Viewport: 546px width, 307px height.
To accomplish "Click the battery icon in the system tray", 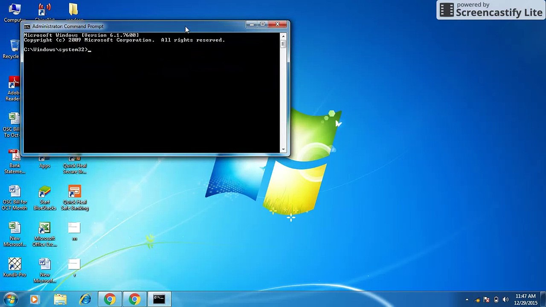I will point(496,300).
